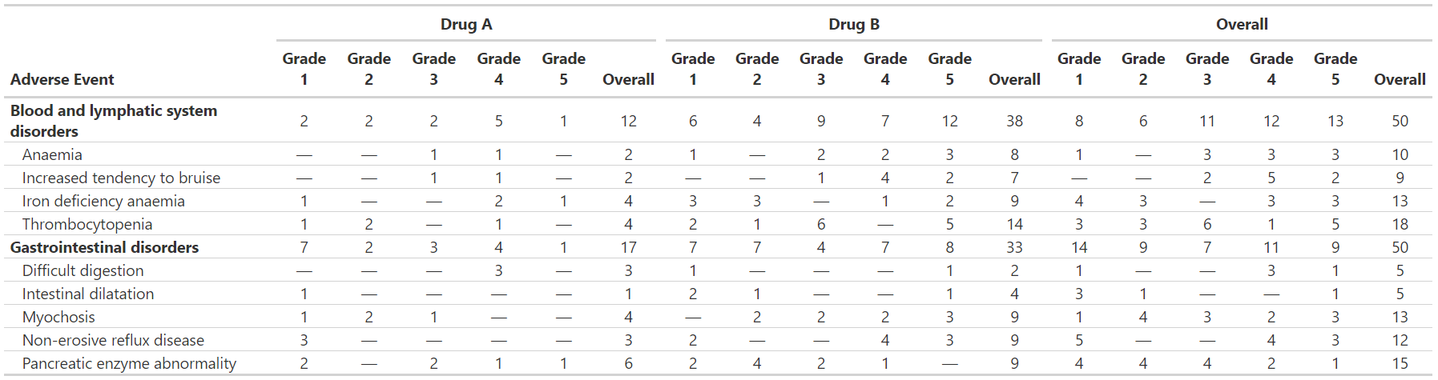
Task: Select the "Gastrointestinal disorders" category row label
Action: pyautogui.click(x=104, y=247)
